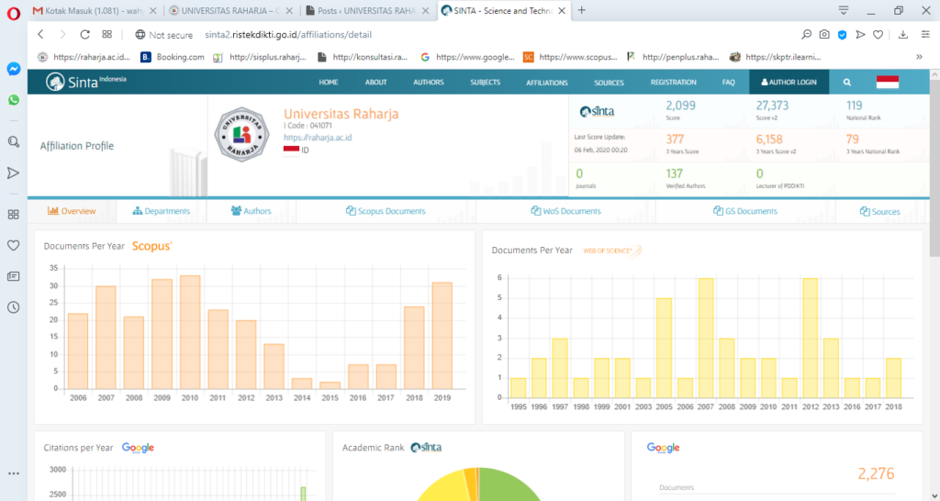This screenshot has height=501, width=940.
Task: Click the 2005 bar in WoS chart
Action: [x=664, y=348]
